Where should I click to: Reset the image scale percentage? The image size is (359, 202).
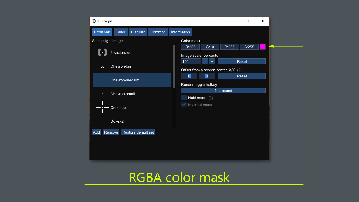pos(241,61)
